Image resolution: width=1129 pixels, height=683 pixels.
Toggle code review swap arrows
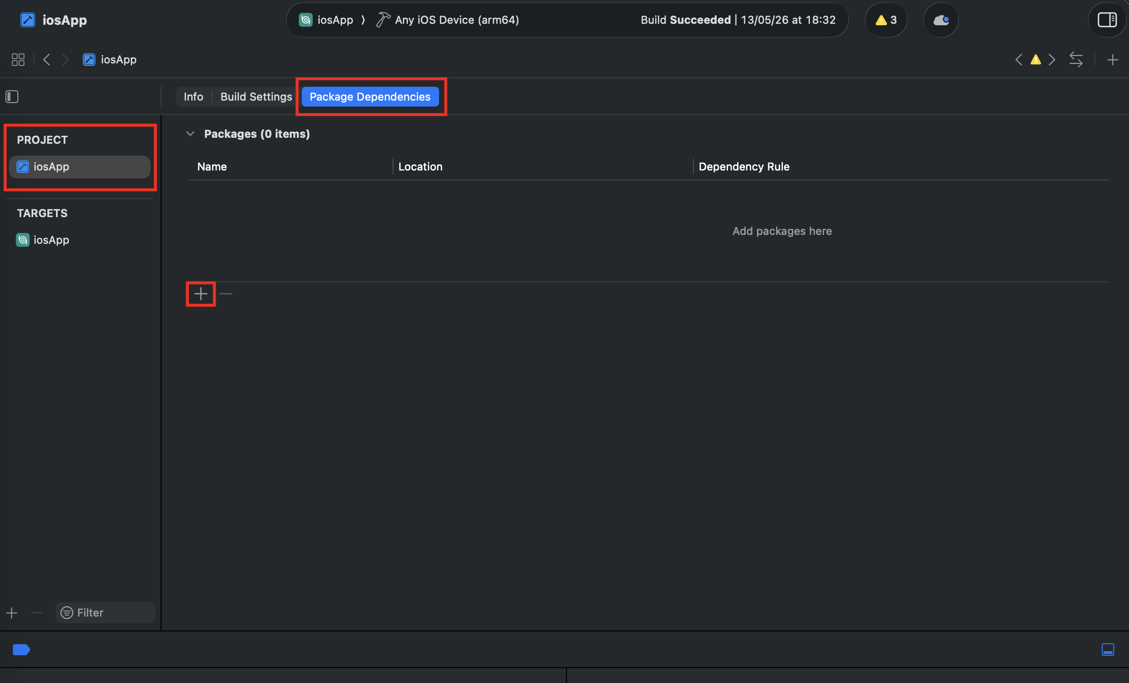click(x=1076, y=59)
